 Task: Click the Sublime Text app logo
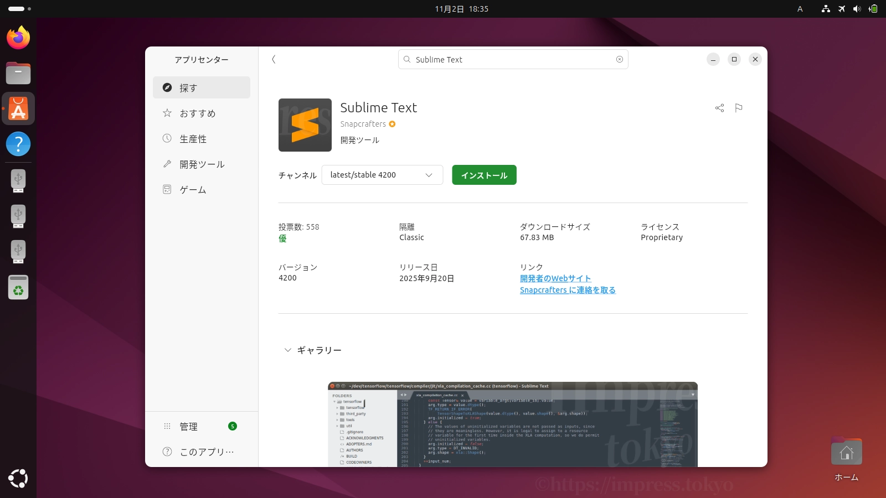(x=305, y=125)
